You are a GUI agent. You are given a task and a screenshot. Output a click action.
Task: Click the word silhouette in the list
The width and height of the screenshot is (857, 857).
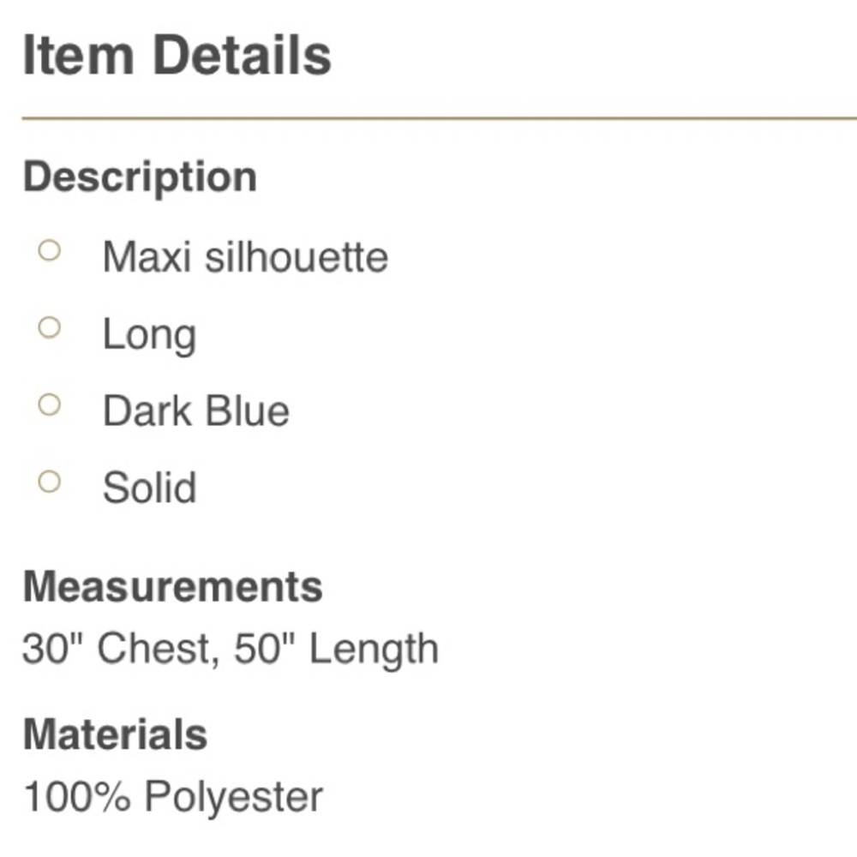(297, 257)
